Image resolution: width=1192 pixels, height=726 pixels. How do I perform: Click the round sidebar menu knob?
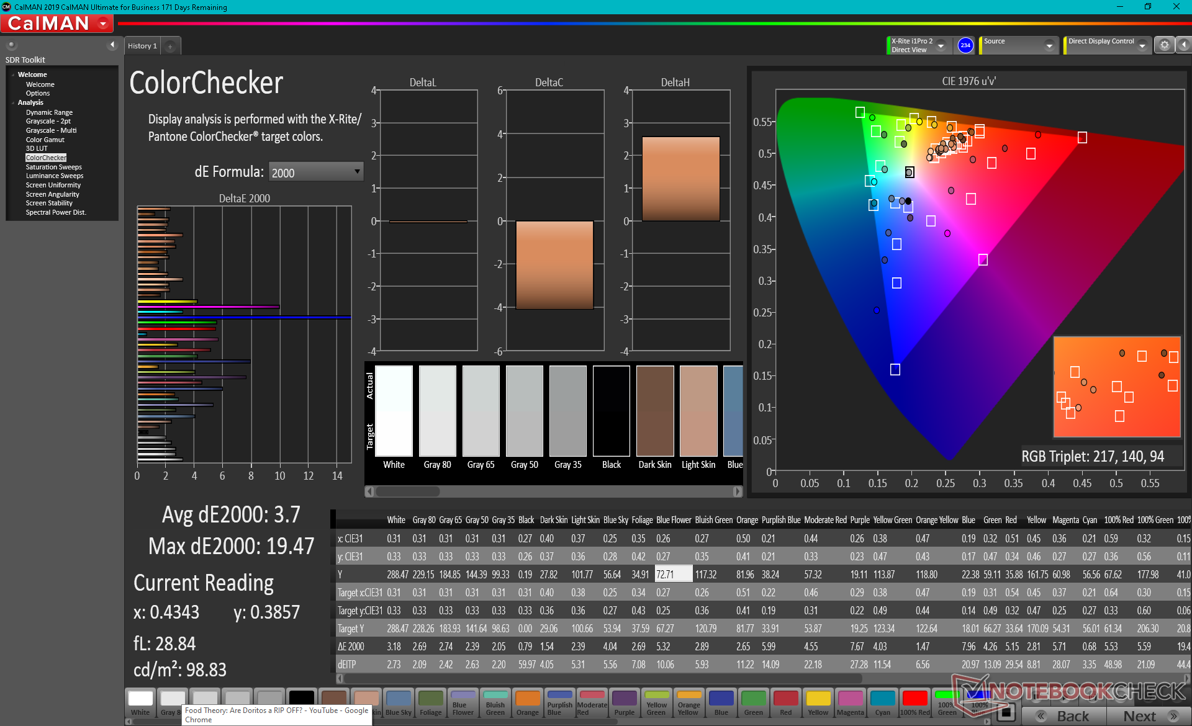tap(11, 45)
